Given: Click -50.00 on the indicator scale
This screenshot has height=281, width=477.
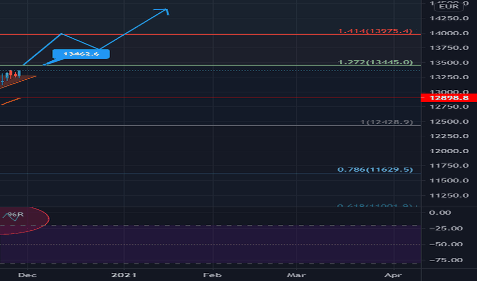Looking at the screenshot, I should click(x=446, y=244).
